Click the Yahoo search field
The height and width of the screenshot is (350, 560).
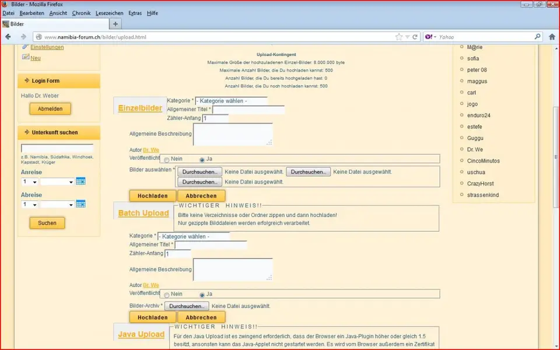486,37
